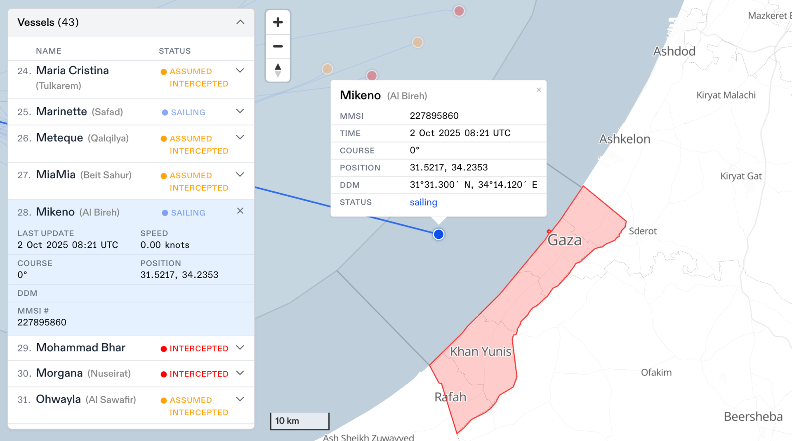Click the sailing status link in popup
792x441 pixels.
click(x=423, y=203)
